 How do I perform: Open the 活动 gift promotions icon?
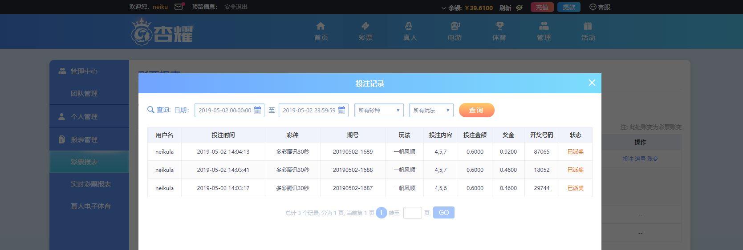(x=588, y=26)
